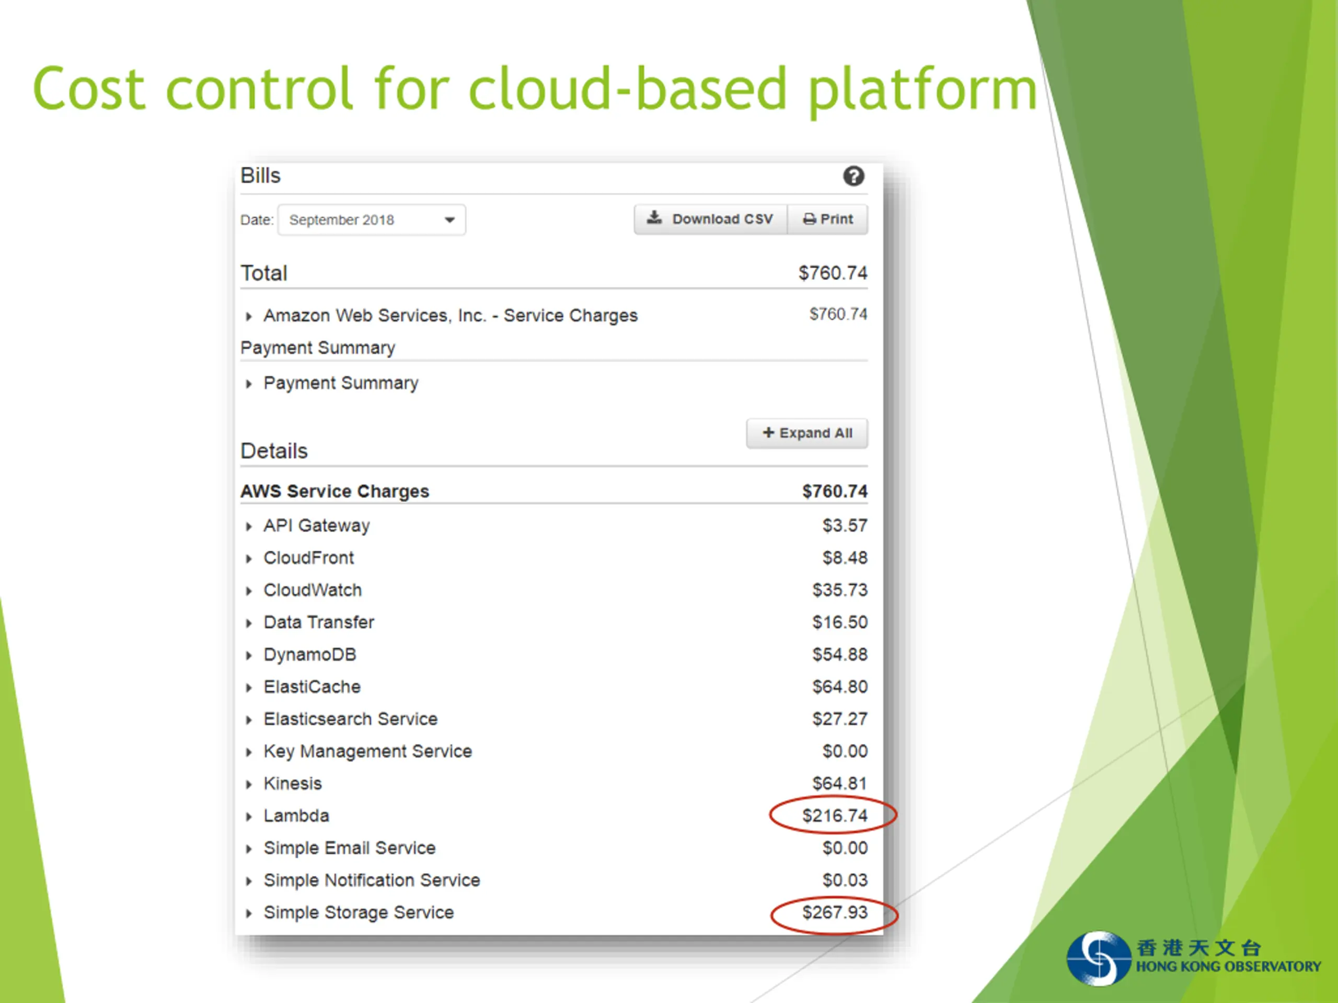1338x1003 pixels.
Task: Expand the Payment Summary row arrow
Action: coord(249,383)
